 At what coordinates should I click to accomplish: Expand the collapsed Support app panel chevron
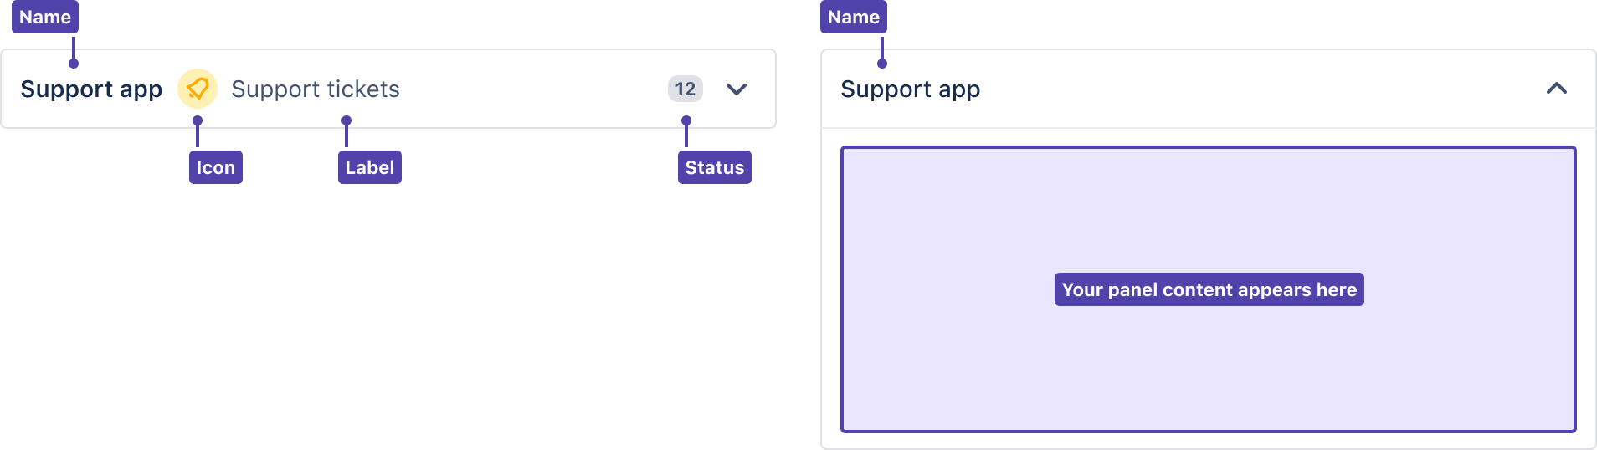coord(737,89)
